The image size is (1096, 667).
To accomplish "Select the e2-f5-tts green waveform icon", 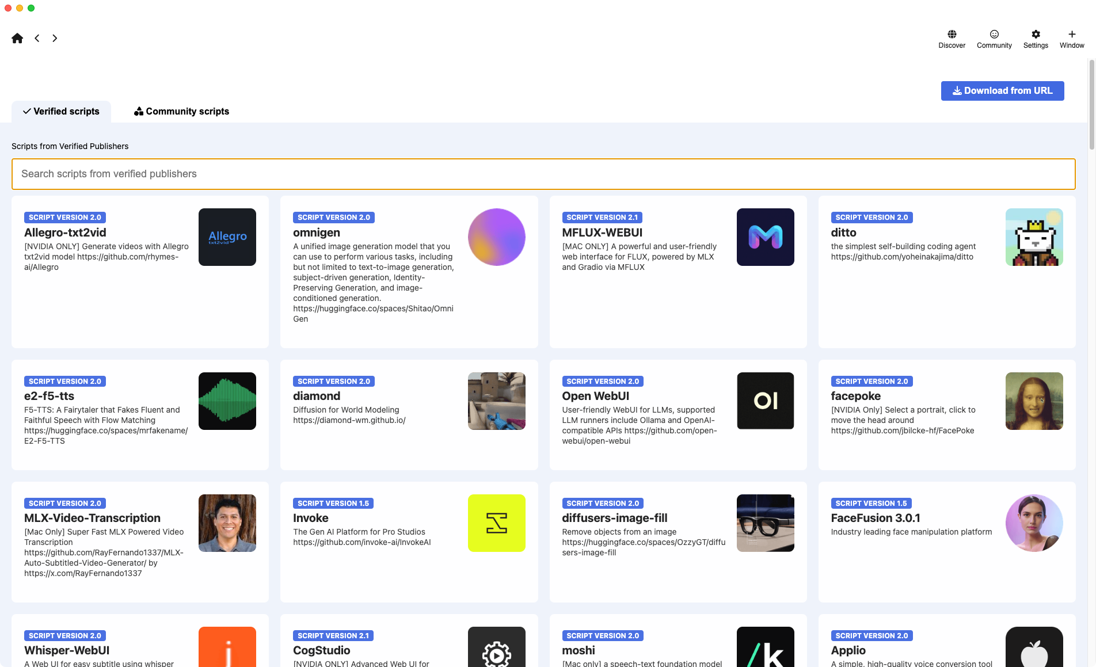I will [x=227, y=401].
